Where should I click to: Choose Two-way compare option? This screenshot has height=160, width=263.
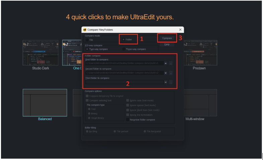[x=87, y=49]
